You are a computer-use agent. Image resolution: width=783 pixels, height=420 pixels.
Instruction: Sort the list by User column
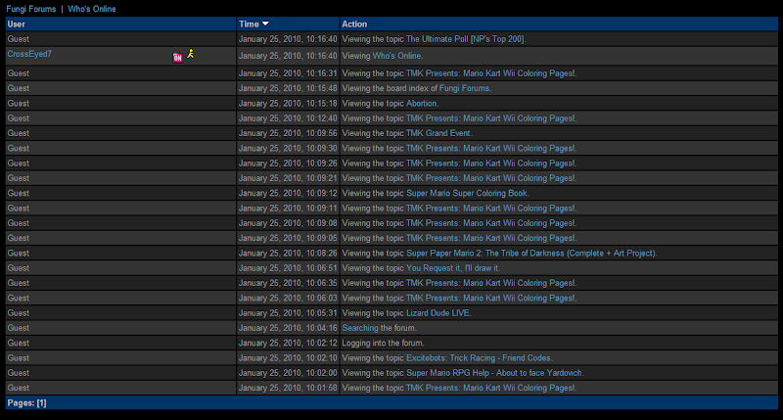tap(17, 23)
